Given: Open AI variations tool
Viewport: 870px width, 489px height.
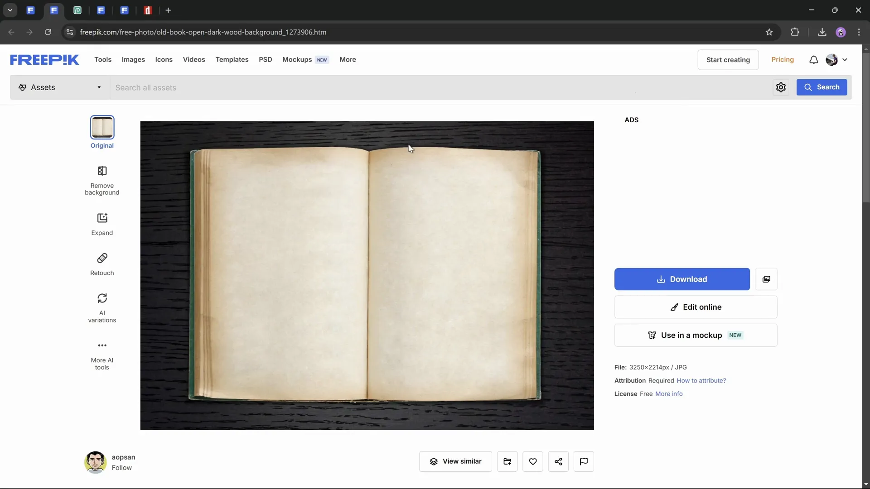Looking at the screenshot, I should 102,308.
